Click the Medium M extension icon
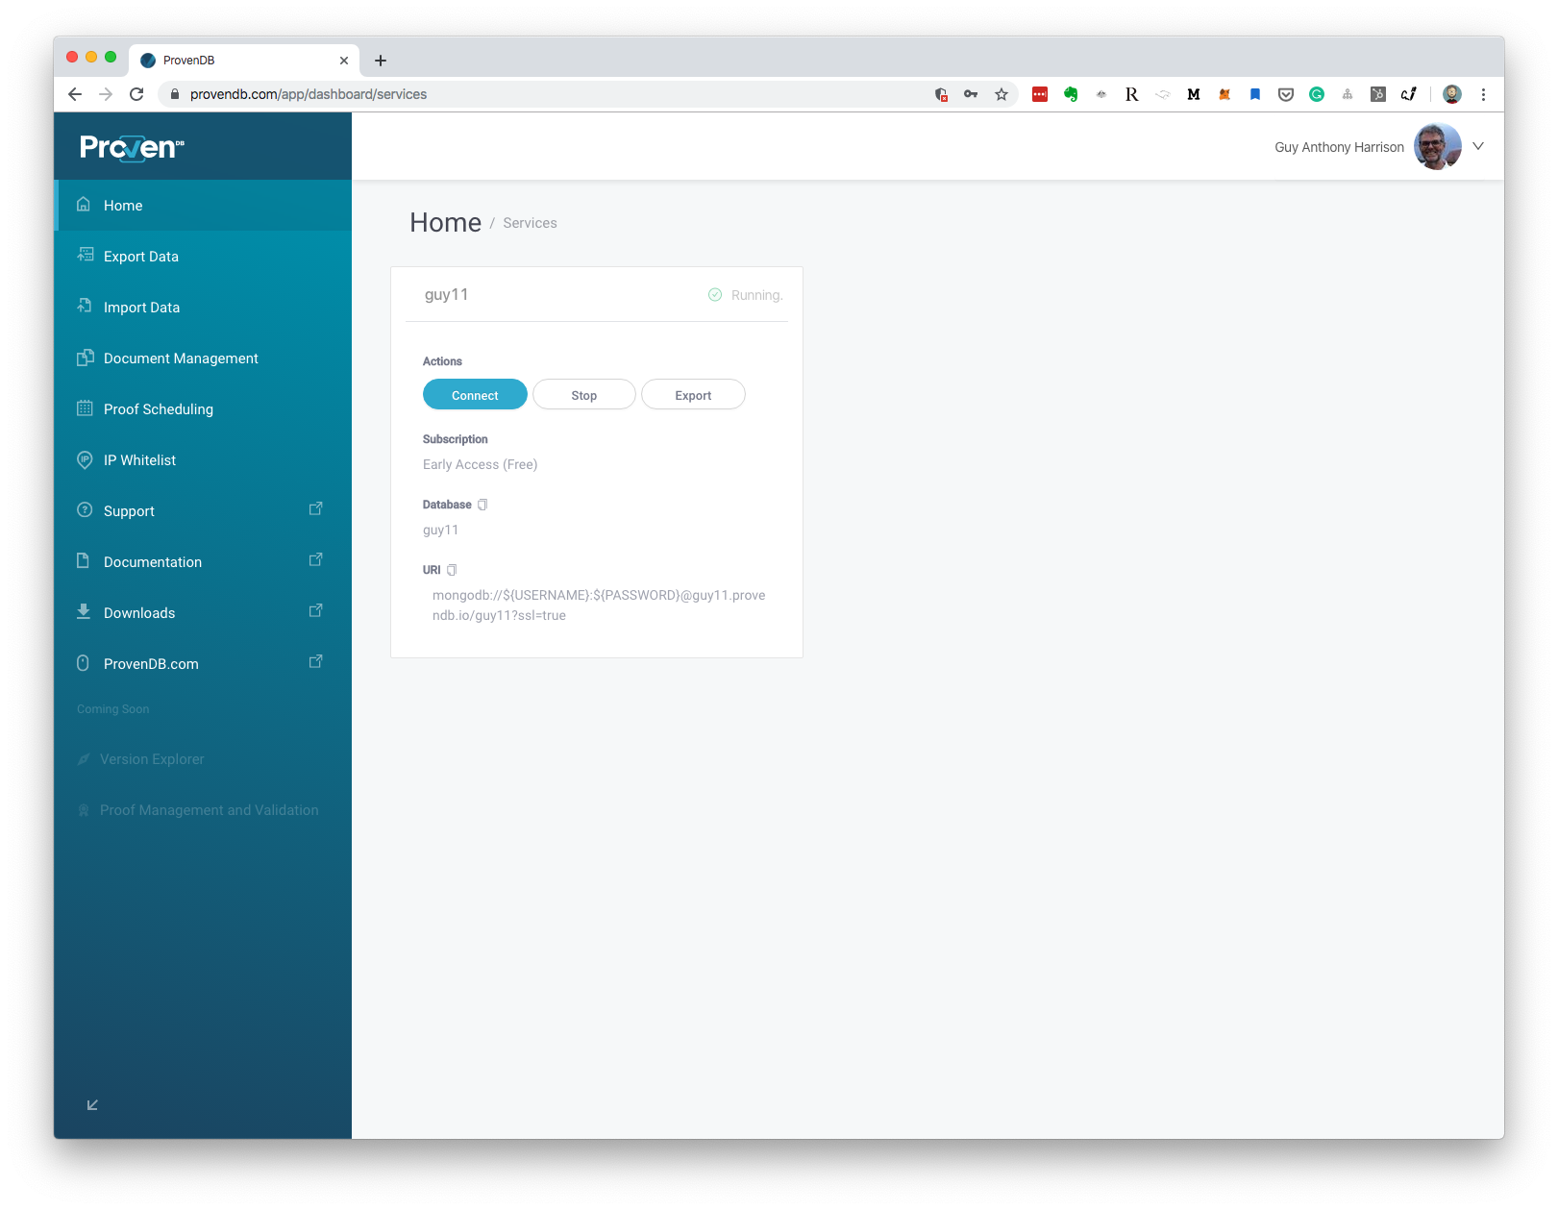 [x=1194, y=94]
